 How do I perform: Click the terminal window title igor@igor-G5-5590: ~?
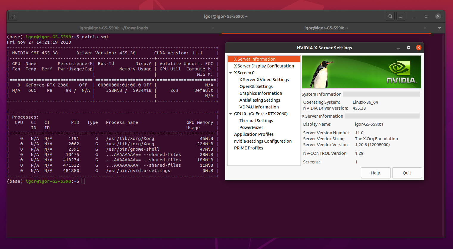(226, 16)
